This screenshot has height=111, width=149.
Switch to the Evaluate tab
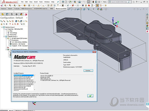pos(17,9)
